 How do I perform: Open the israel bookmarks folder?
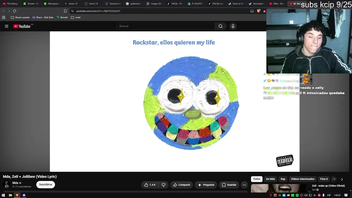(x=76, y=17)
